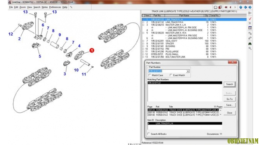Enable the Exact Match checkbox
This screenshot has height=145, width=261.
tap(171, 75)
